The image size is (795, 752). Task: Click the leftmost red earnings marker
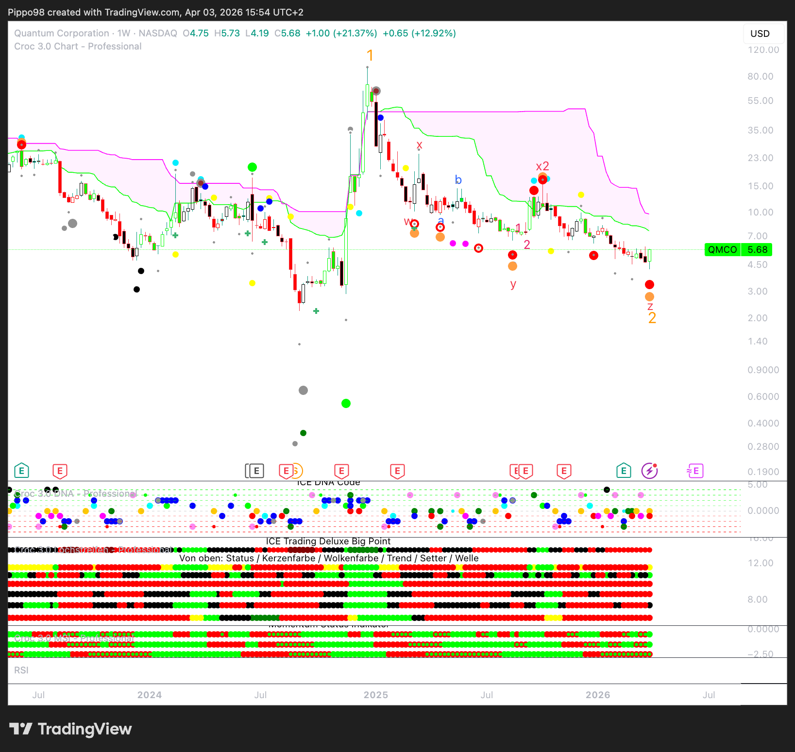click(60, 471)
